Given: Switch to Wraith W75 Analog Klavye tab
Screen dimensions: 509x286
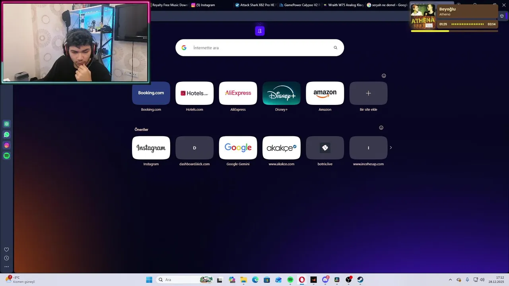Looking at the screenshot, I should click(343, 5).
